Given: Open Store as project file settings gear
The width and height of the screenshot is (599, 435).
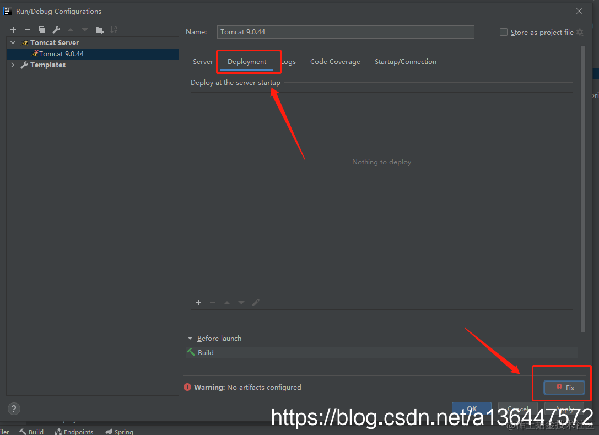Looking at the screenshot, I should click(x=580, y=32).
